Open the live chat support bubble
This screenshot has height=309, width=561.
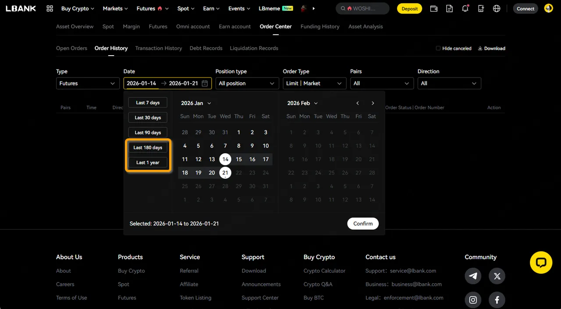pyautogui.click(x=541, y=263)
